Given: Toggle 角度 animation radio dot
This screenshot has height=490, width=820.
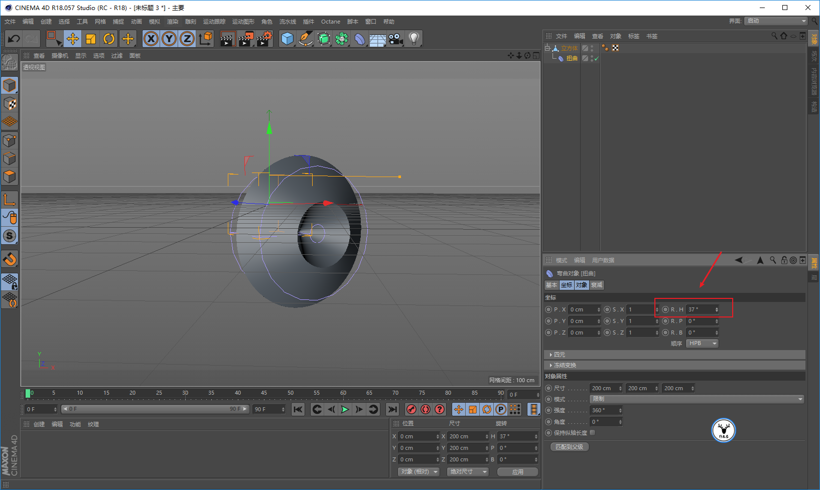Looking at the screenshot, I should 549,422.
